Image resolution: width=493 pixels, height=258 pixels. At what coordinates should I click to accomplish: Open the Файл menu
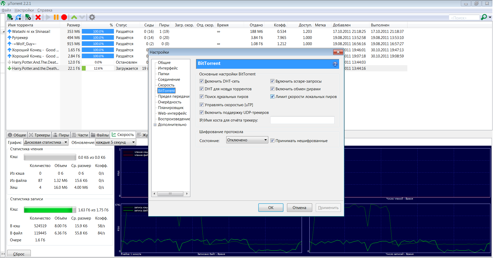point(6,10)
